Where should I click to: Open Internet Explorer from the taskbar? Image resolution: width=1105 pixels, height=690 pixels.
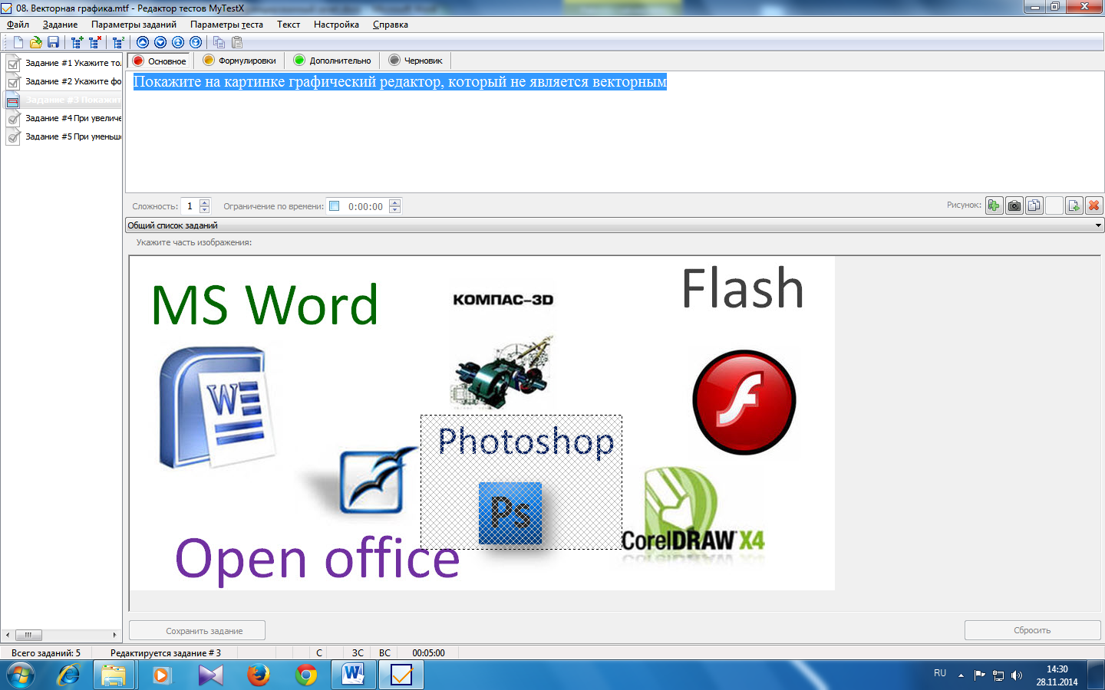69,675
